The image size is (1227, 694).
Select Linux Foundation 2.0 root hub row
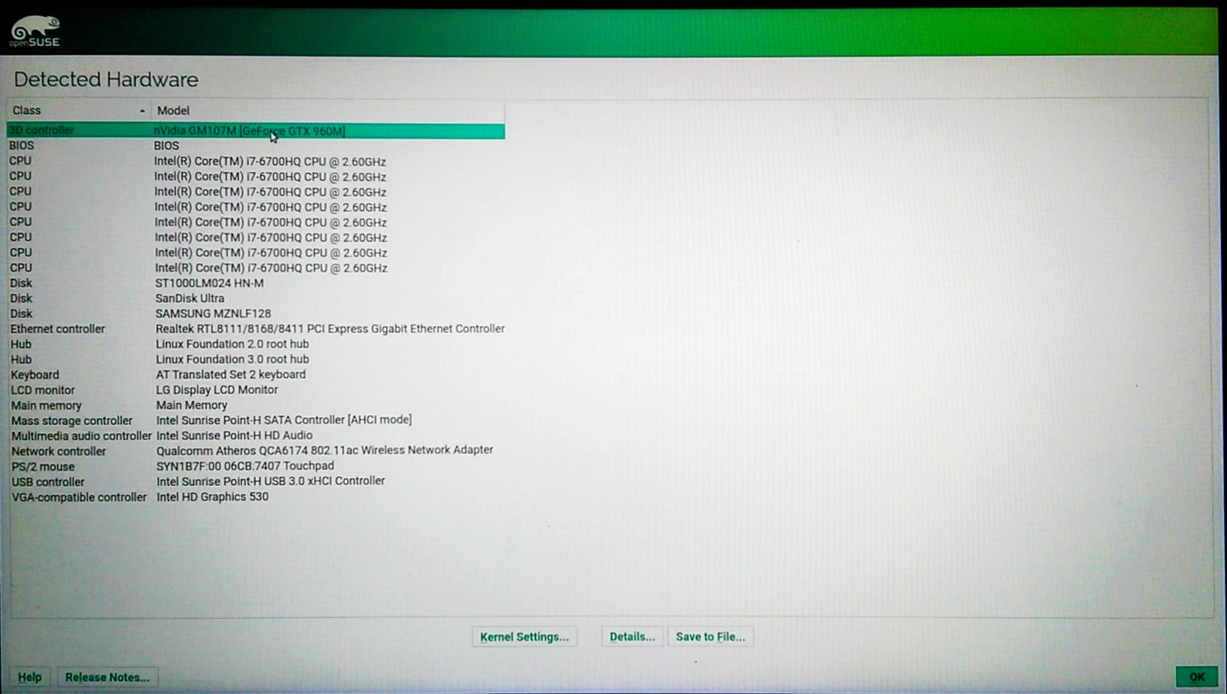pos(256,344)
